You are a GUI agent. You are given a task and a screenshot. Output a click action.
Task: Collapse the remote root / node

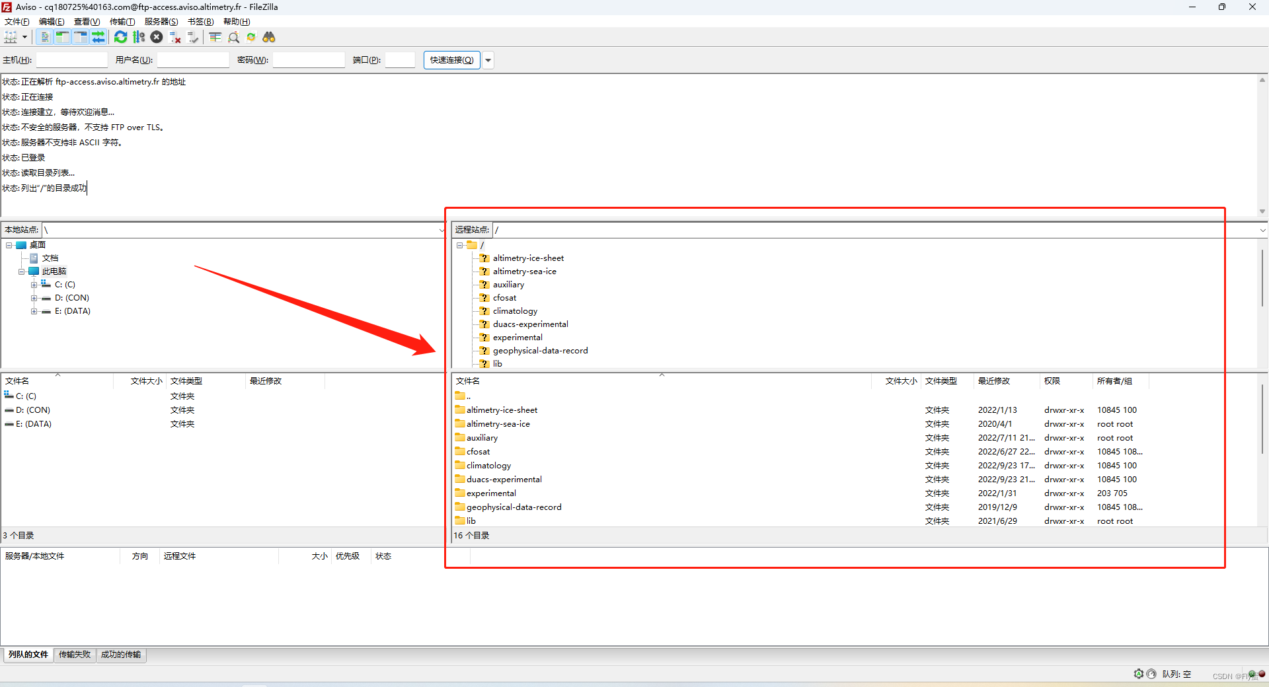point(460,245)
